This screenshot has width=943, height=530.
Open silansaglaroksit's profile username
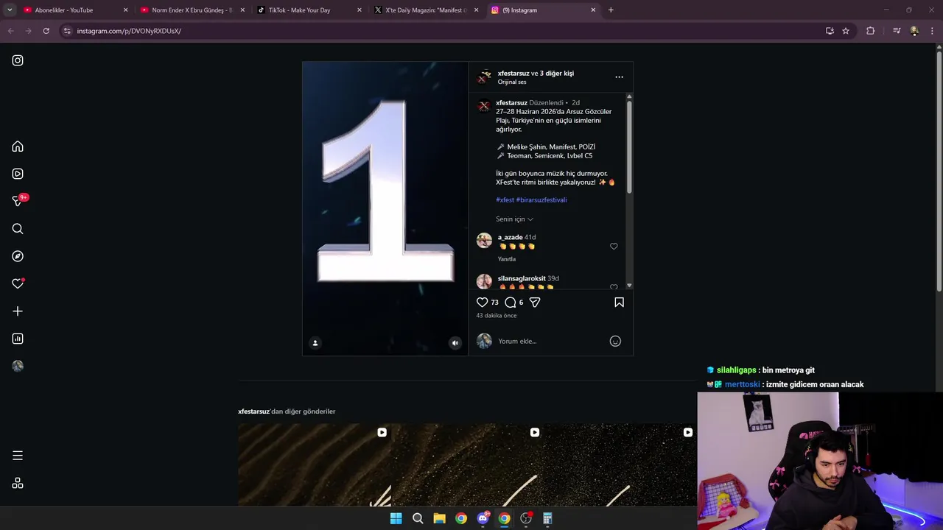[x=522, y=278]
